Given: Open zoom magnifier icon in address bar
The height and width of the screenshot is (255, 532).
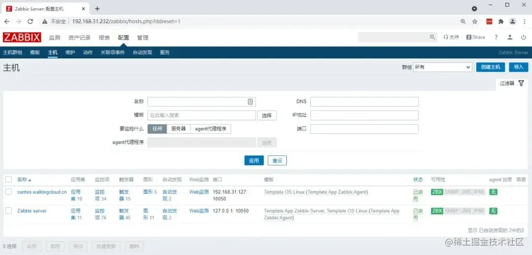Looking at the screenshot, I should [463, 21].
